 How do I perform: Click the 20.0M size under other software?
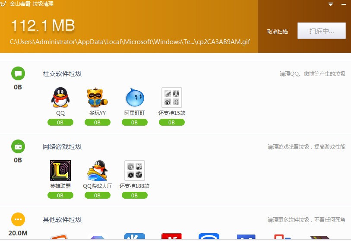click(18, 233)
